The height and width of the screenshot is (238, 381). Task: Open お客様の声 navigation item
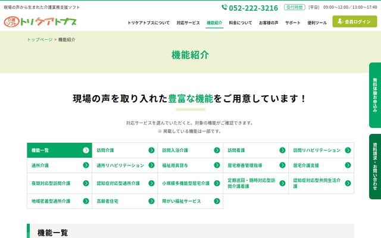pyautogui.click(x=268, y=23)
